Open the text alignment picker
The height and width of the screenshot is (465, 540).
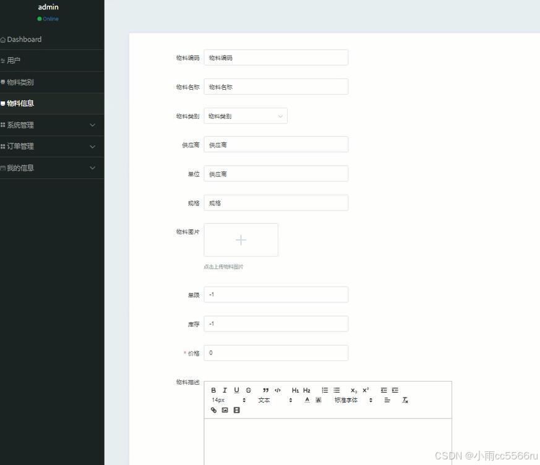click(387, 400)
